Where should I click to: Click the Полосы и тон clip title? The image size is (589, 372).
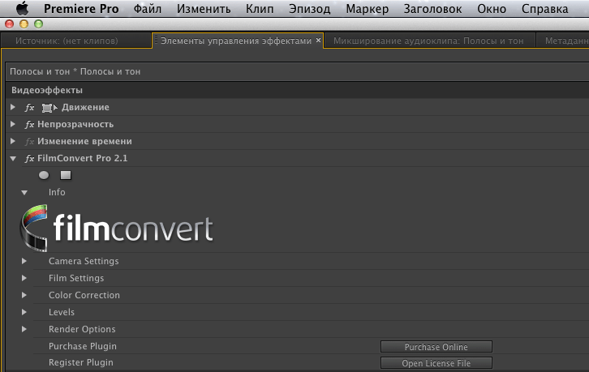[x=75, y=71]
